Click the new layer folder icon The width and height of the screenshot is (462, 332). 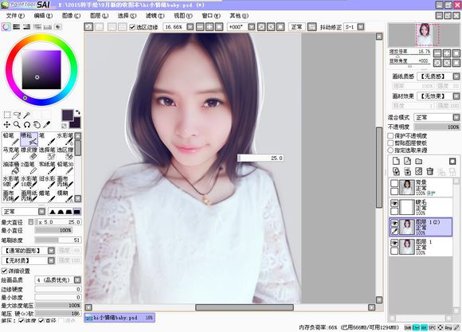[419, 161]
